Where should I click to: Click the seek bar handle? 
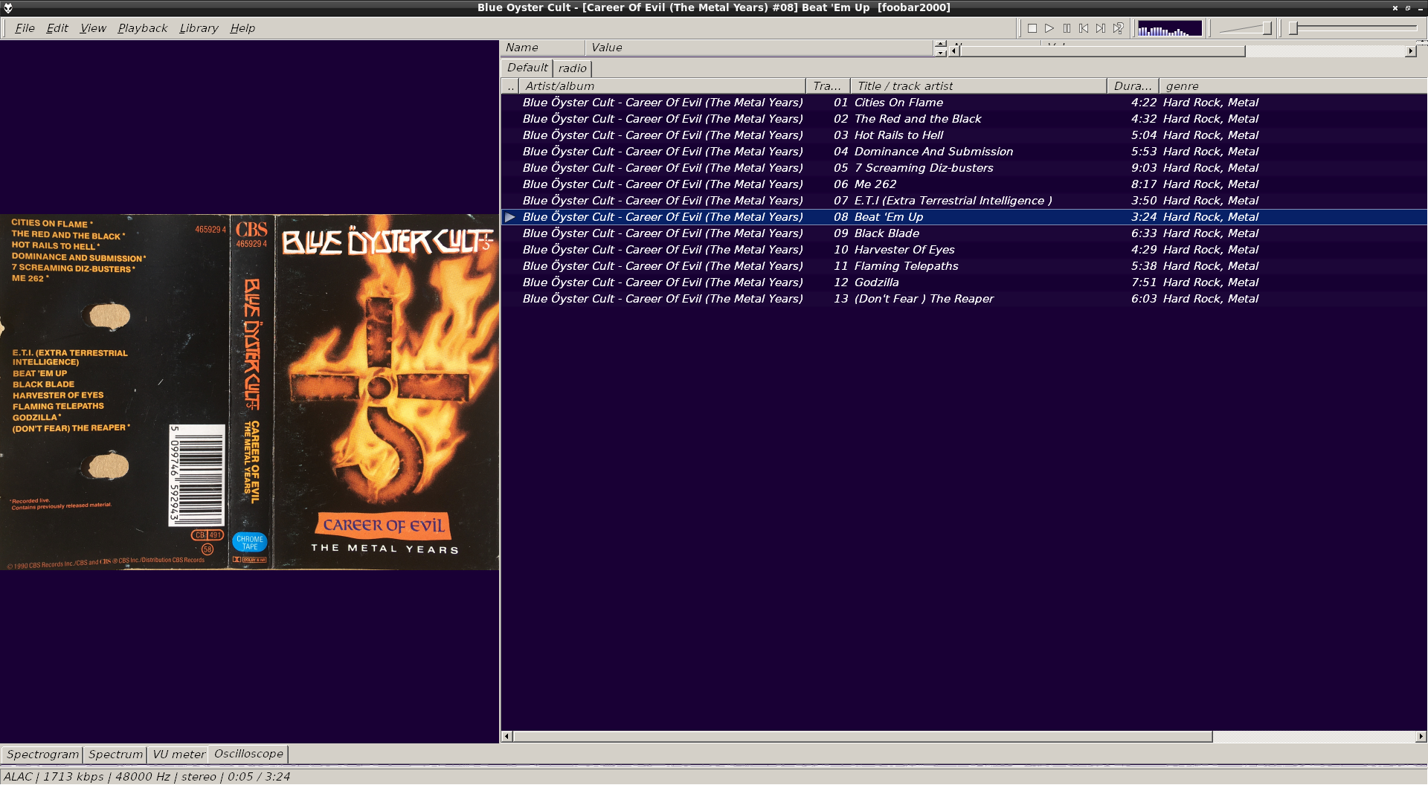1293,28
